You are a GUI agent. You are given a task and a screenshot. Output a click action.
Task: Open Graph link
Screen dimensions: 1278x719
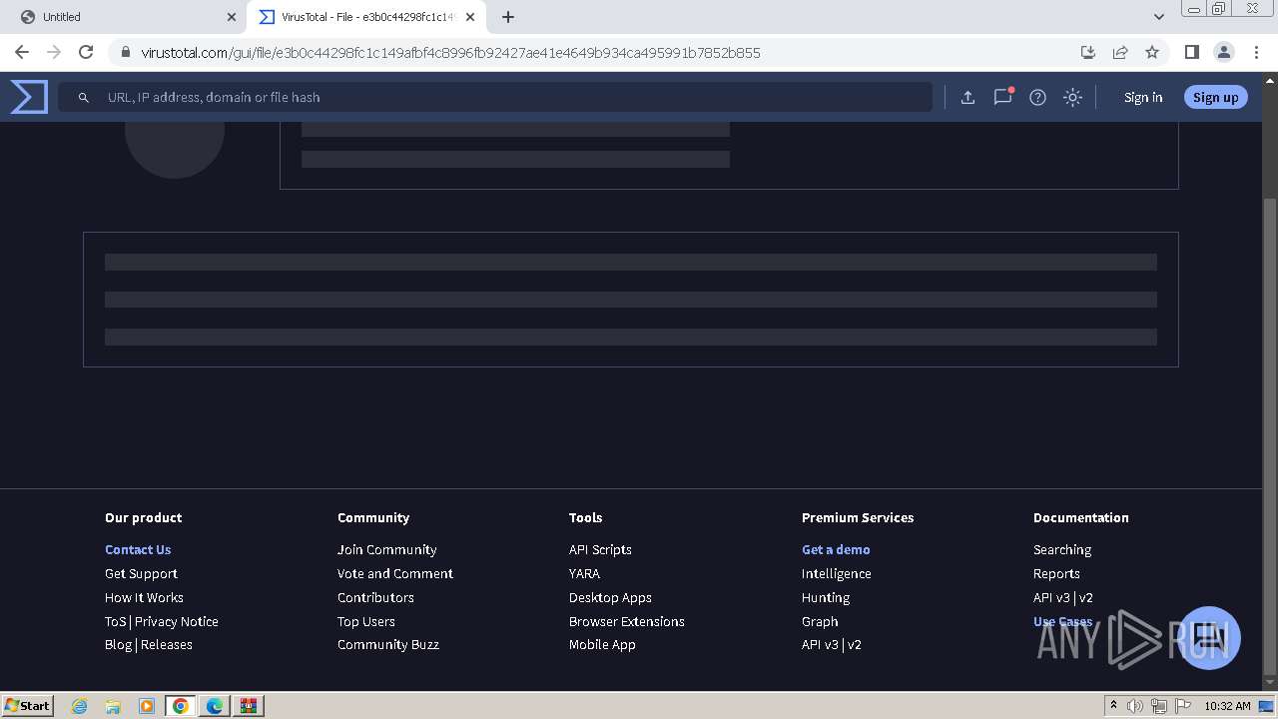tap(820, 621)
